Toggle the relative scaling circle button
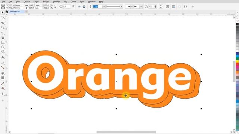The height and width of the screenshot is (134, 239). [73, 6]
